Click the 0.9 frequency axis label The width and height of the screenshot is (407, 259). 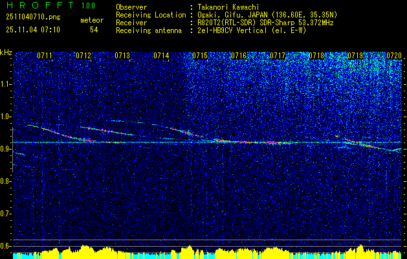click(6, 148)
